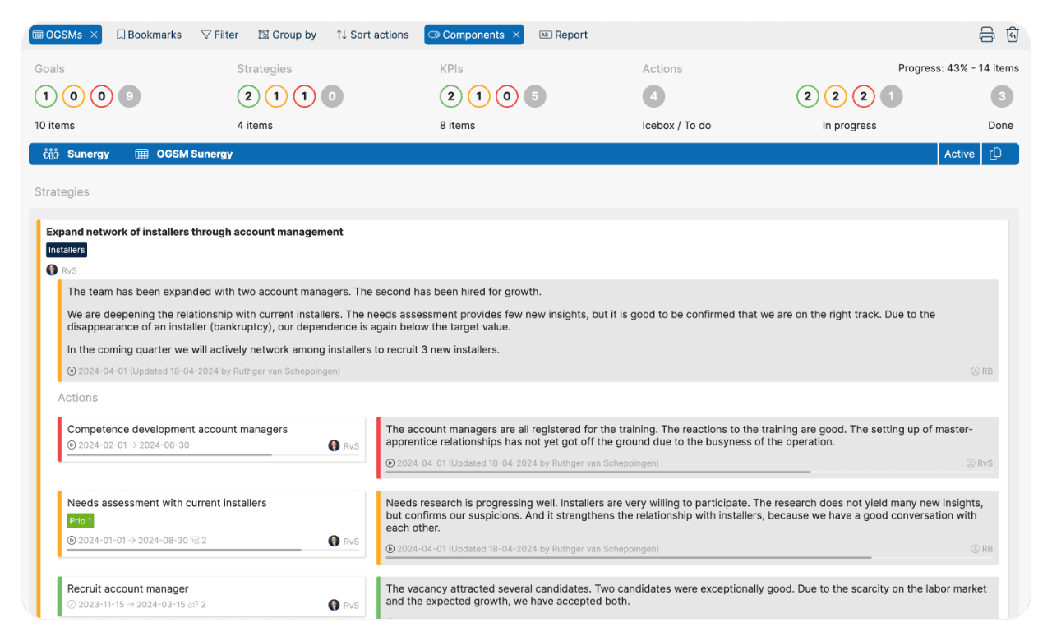Open the Report view
Screen dimensions: 1052x641
tap(563, 35)
